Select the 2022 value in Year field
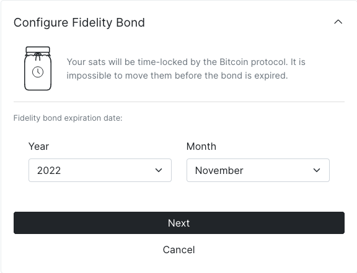Screen dimensions: 357x273 pyautogui.click(x=49, y=170)
